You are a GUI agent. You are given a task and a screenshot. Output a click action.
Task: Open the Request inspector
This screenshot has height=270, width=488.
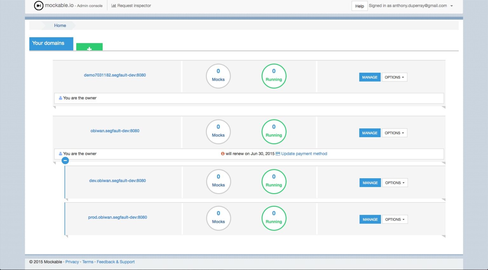134,5
